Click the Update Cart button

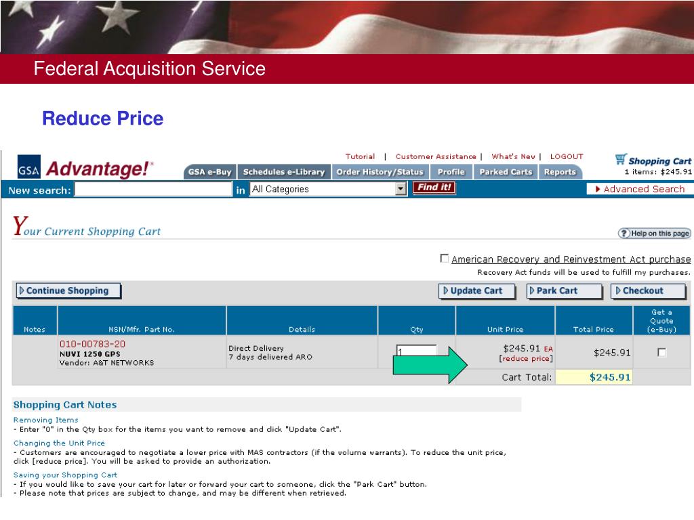(x=476, y=291)
